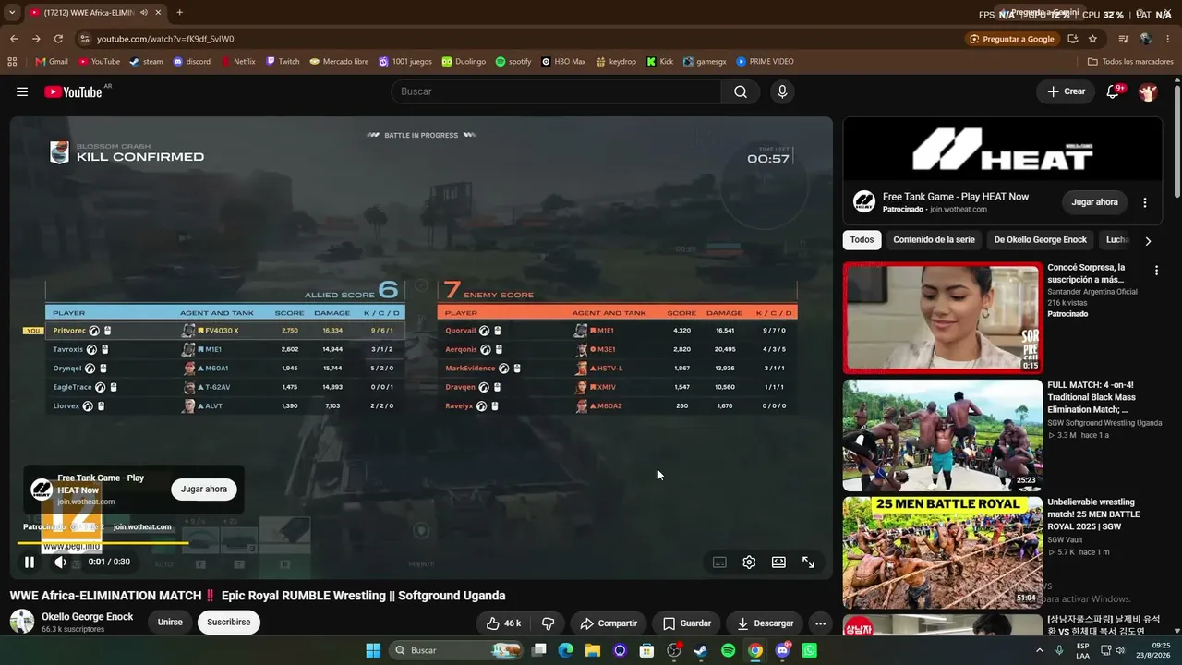The image size is (1182, 665).
Task: Open the tab search dropdown arrow
Action: pyautogui.click(x=11, y=13)
